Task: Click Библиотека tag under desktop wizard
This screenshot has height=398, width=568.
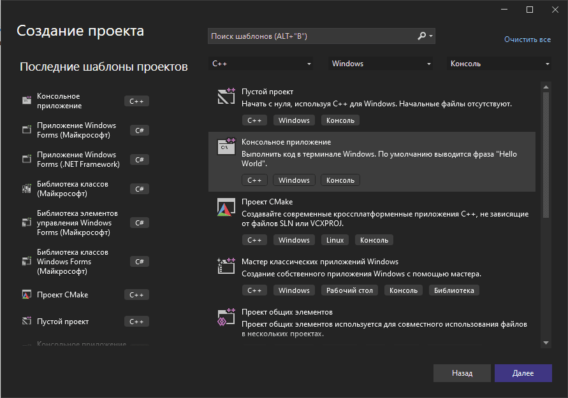Action: tap(454, 290)
